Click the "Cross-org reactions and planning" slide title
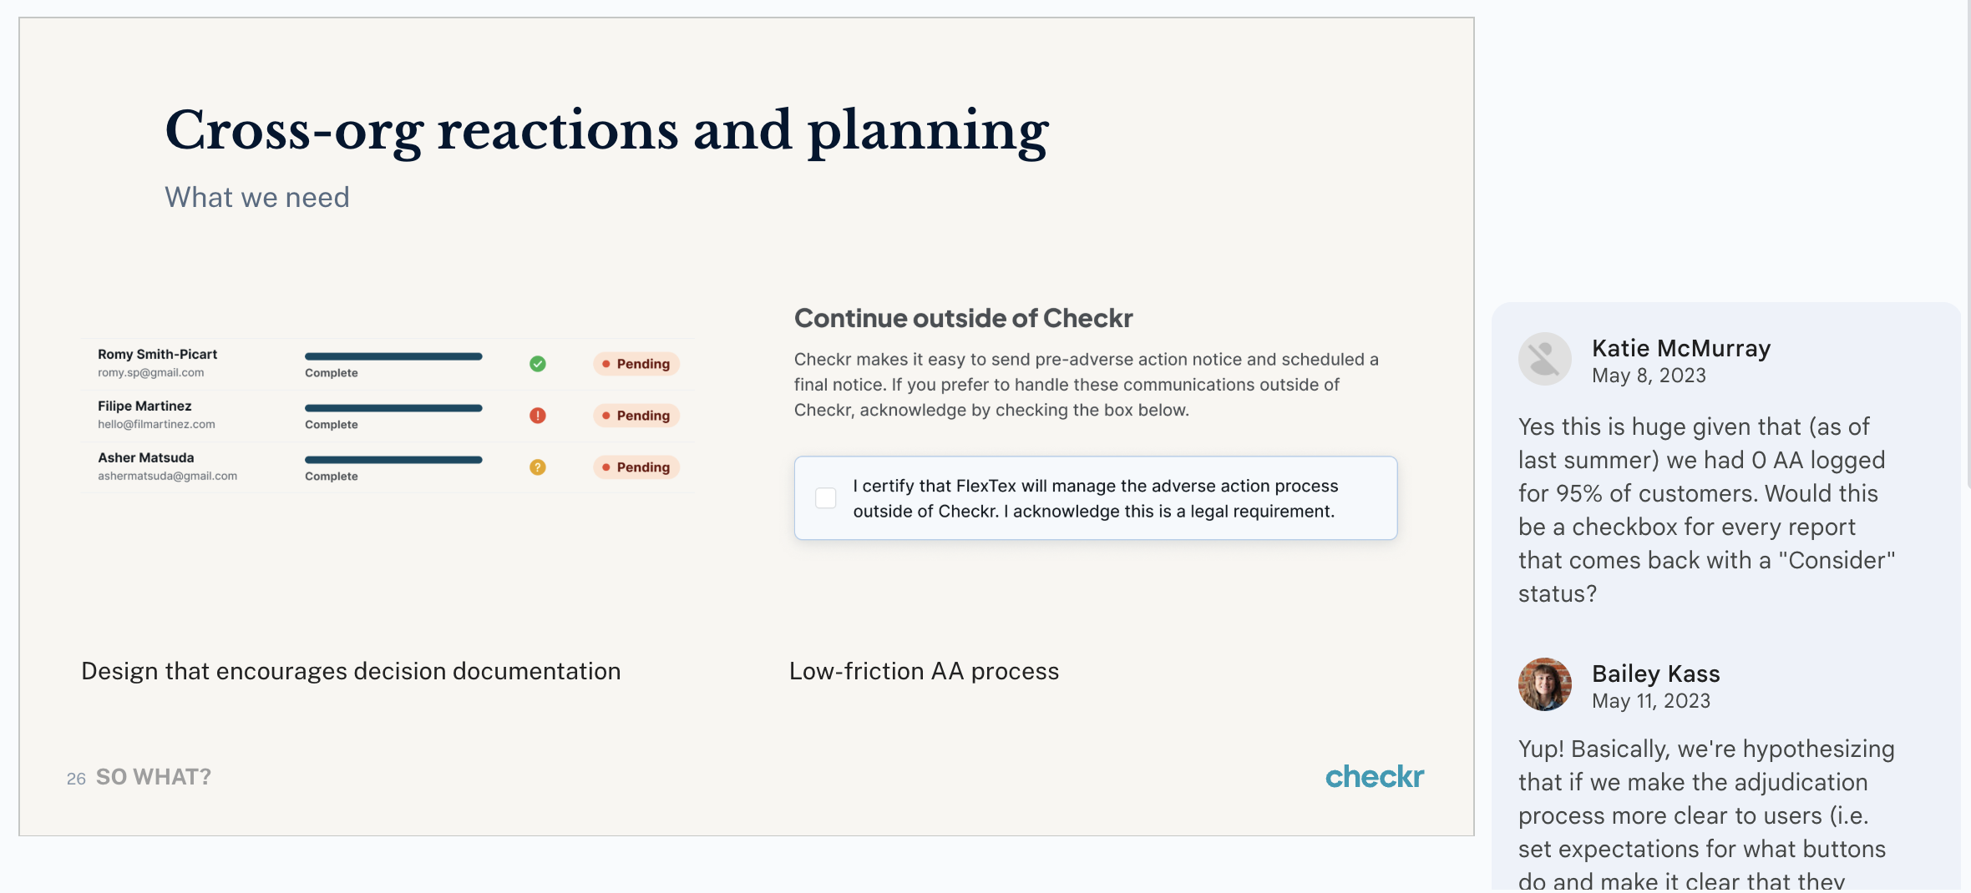Image resolution: width=1971 pixels, height=893 pixels. [x=606, y=131]
